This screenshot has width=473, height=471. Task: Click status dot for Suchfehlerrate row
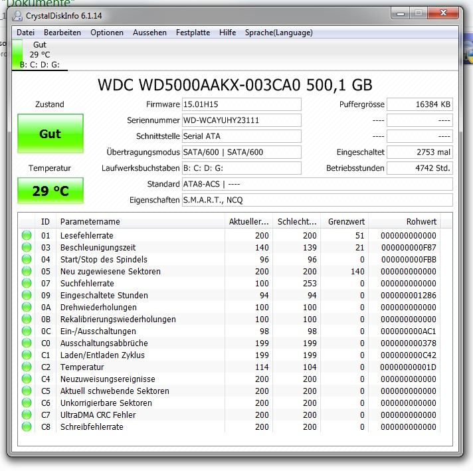coord(27,283)
